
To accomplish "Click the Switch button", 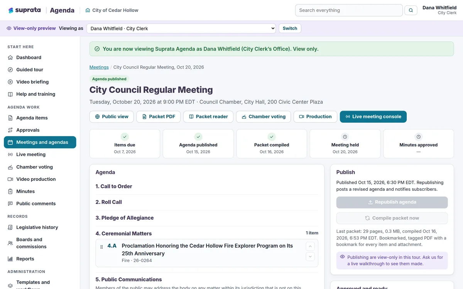I will coord(290,29).
